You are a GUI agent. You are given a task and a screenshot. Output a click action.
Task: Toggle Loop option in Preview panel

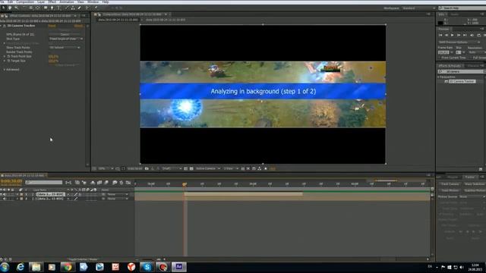click(x=478, y=35)
